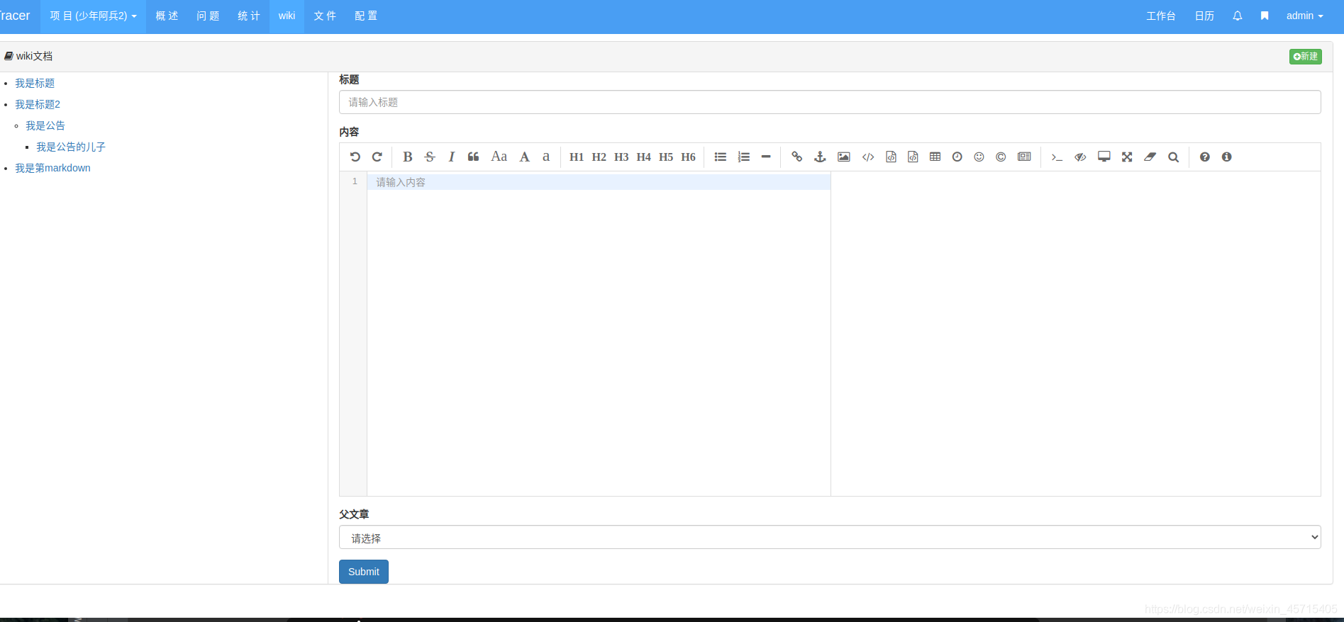1344x622 pixels.
Task: Insert H1 heading
Action: [577, 157]
